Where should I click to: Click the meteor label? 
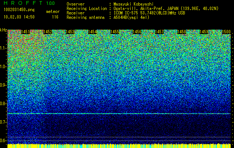[53, 11]
